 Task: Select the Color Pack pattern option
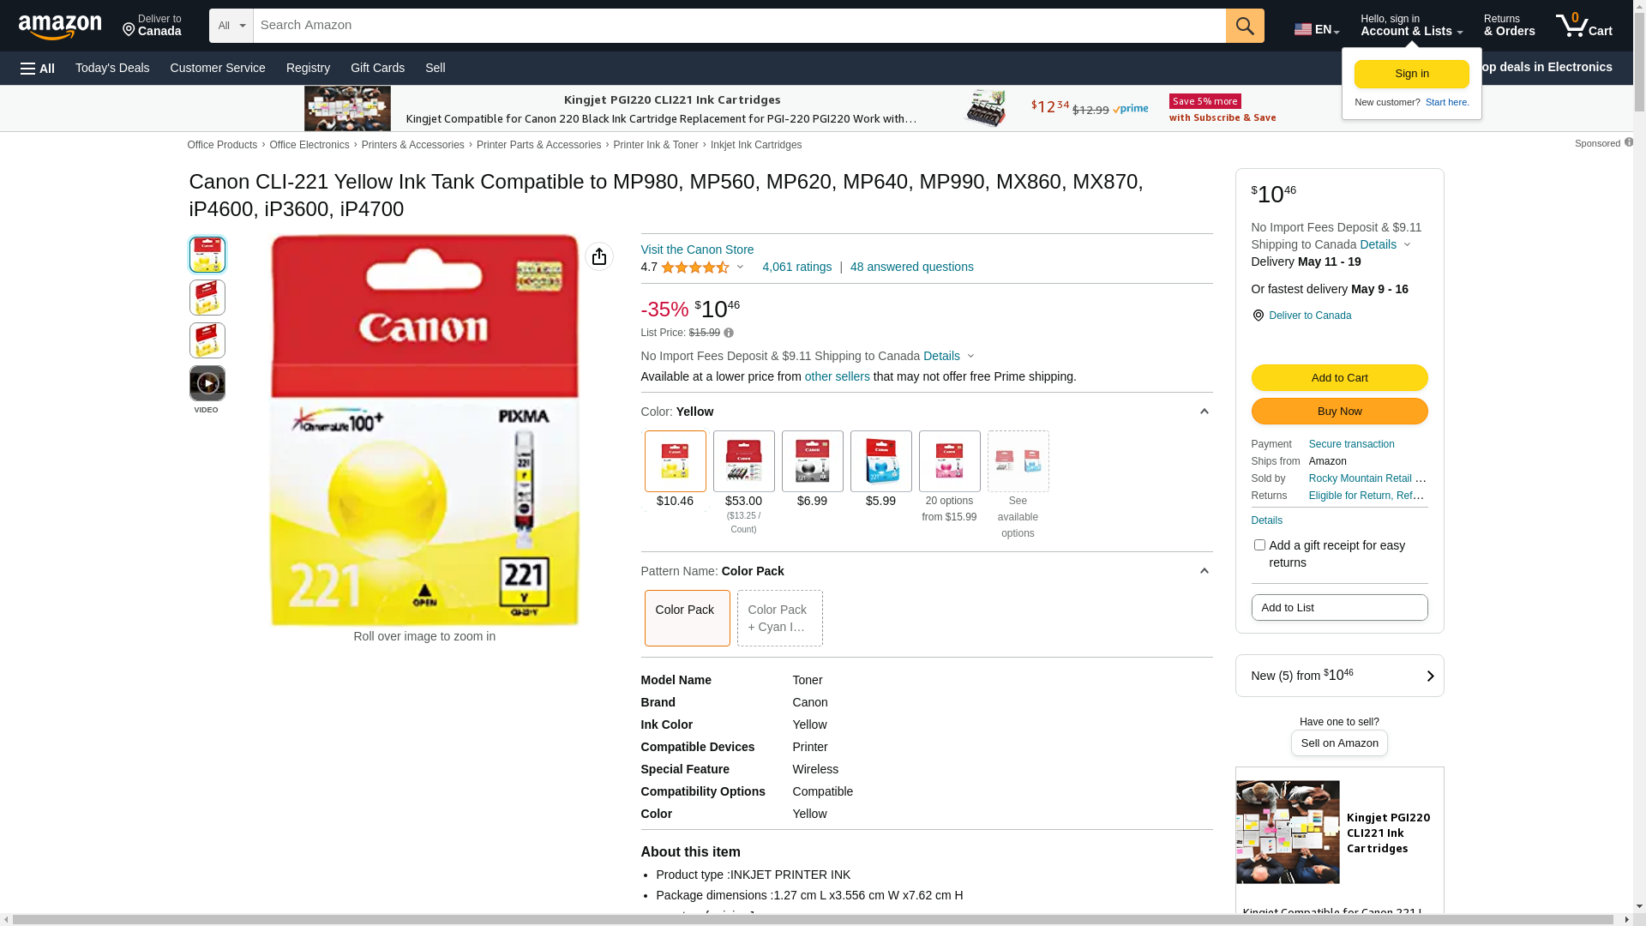(687, 617)
